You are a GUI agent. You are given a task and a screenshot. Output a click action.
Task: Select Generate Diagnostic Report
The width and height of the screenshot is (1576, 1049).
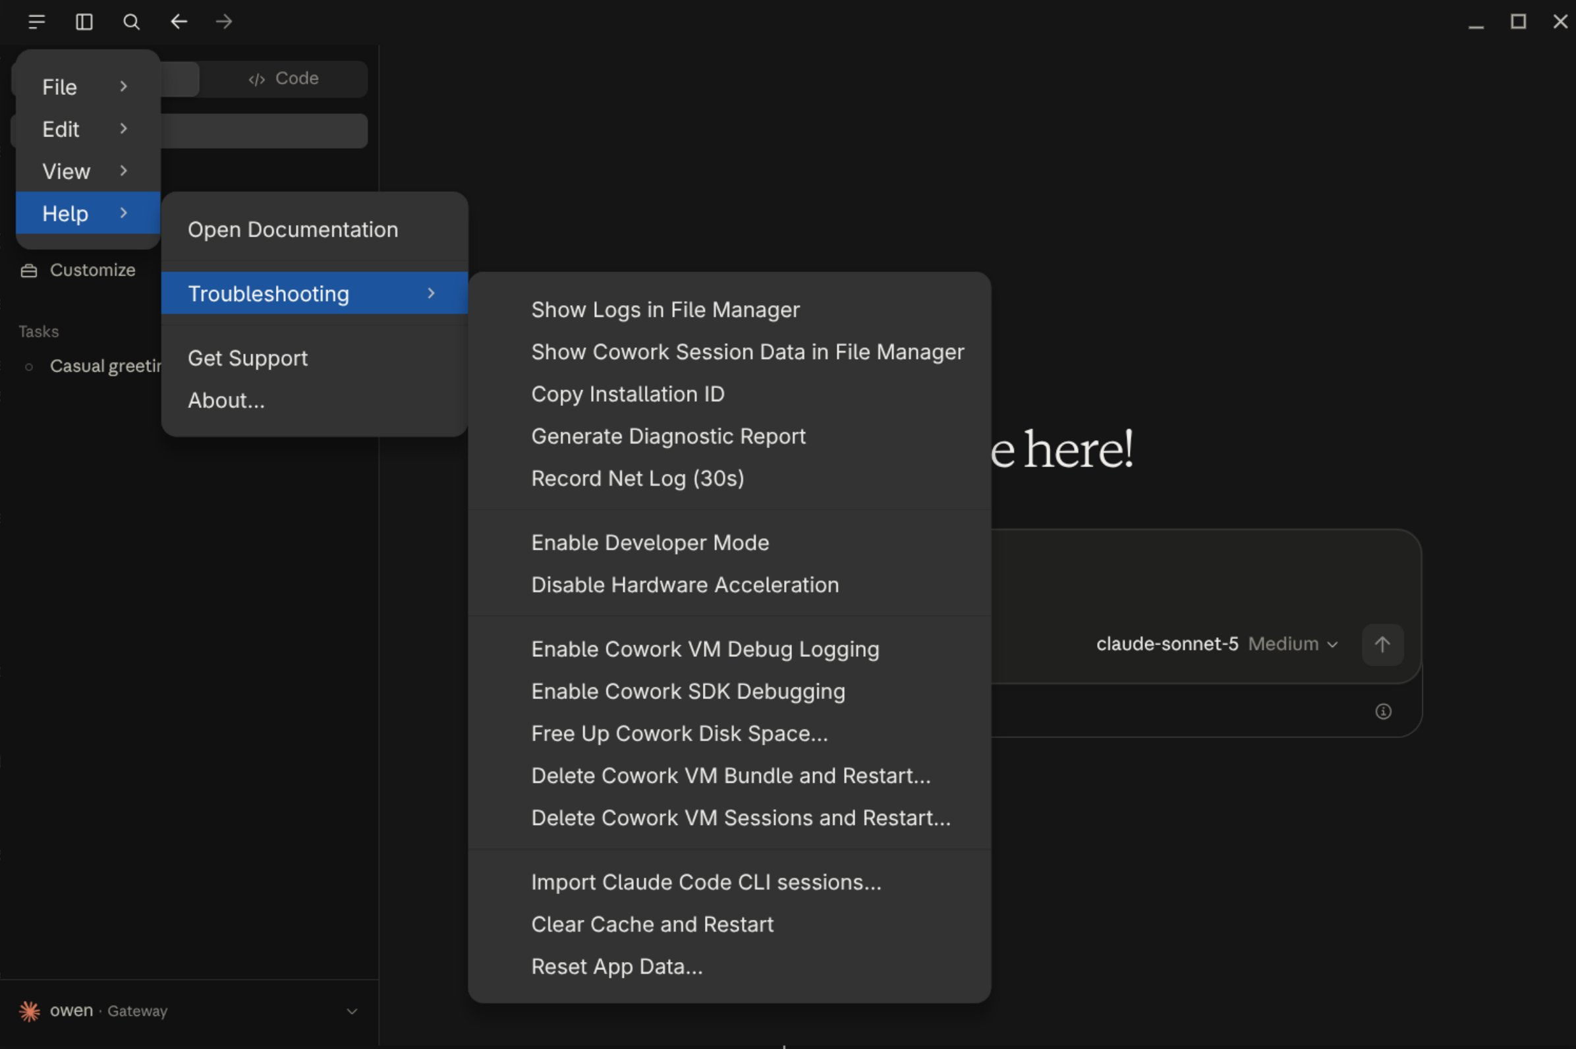coord(729,436)
